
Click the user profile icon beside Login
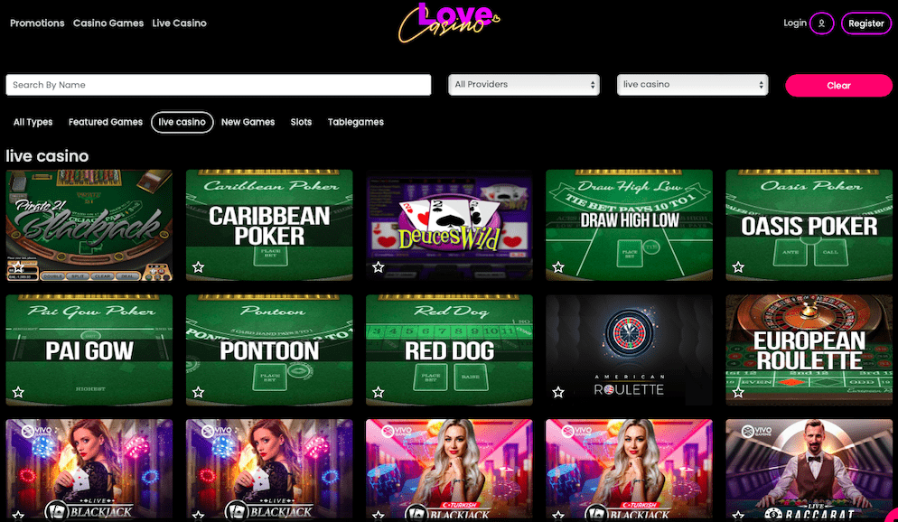[x=821, y=23]
